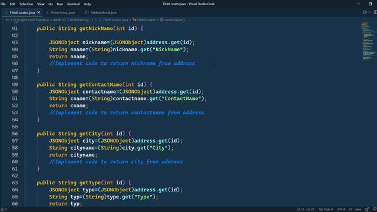Open the Go menu
Viewport: 377px width, 212px height.
point(51,4)
